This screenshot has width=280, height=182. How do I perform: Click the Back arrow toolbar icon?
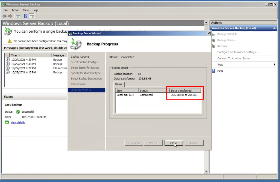coord(4,16)
